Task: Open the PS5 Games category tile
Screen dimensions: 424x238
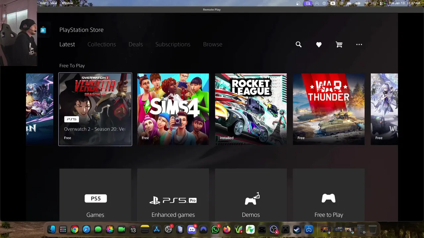Action: click(x=95, y=195)
